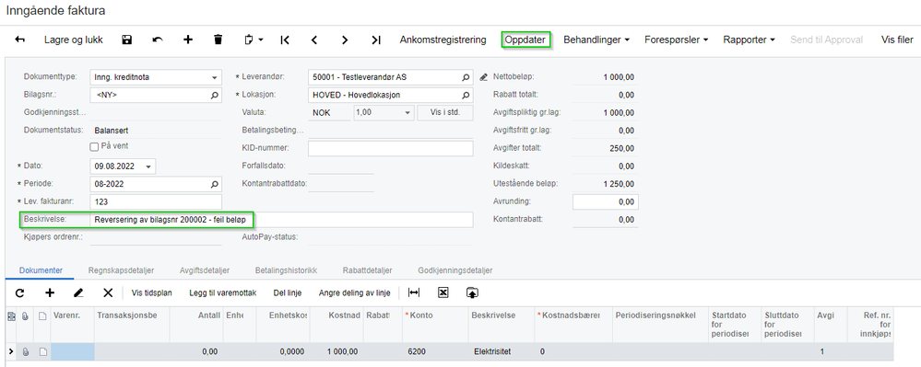
Task: Open the Rapporter menu
Action: tap(749, 40)
